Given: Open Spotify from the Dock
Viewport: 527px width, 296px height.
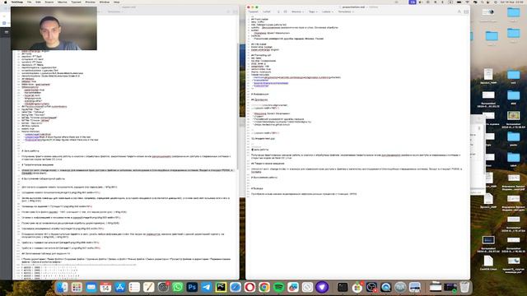Looking at the screenshot, I should (x=278, y=287).
